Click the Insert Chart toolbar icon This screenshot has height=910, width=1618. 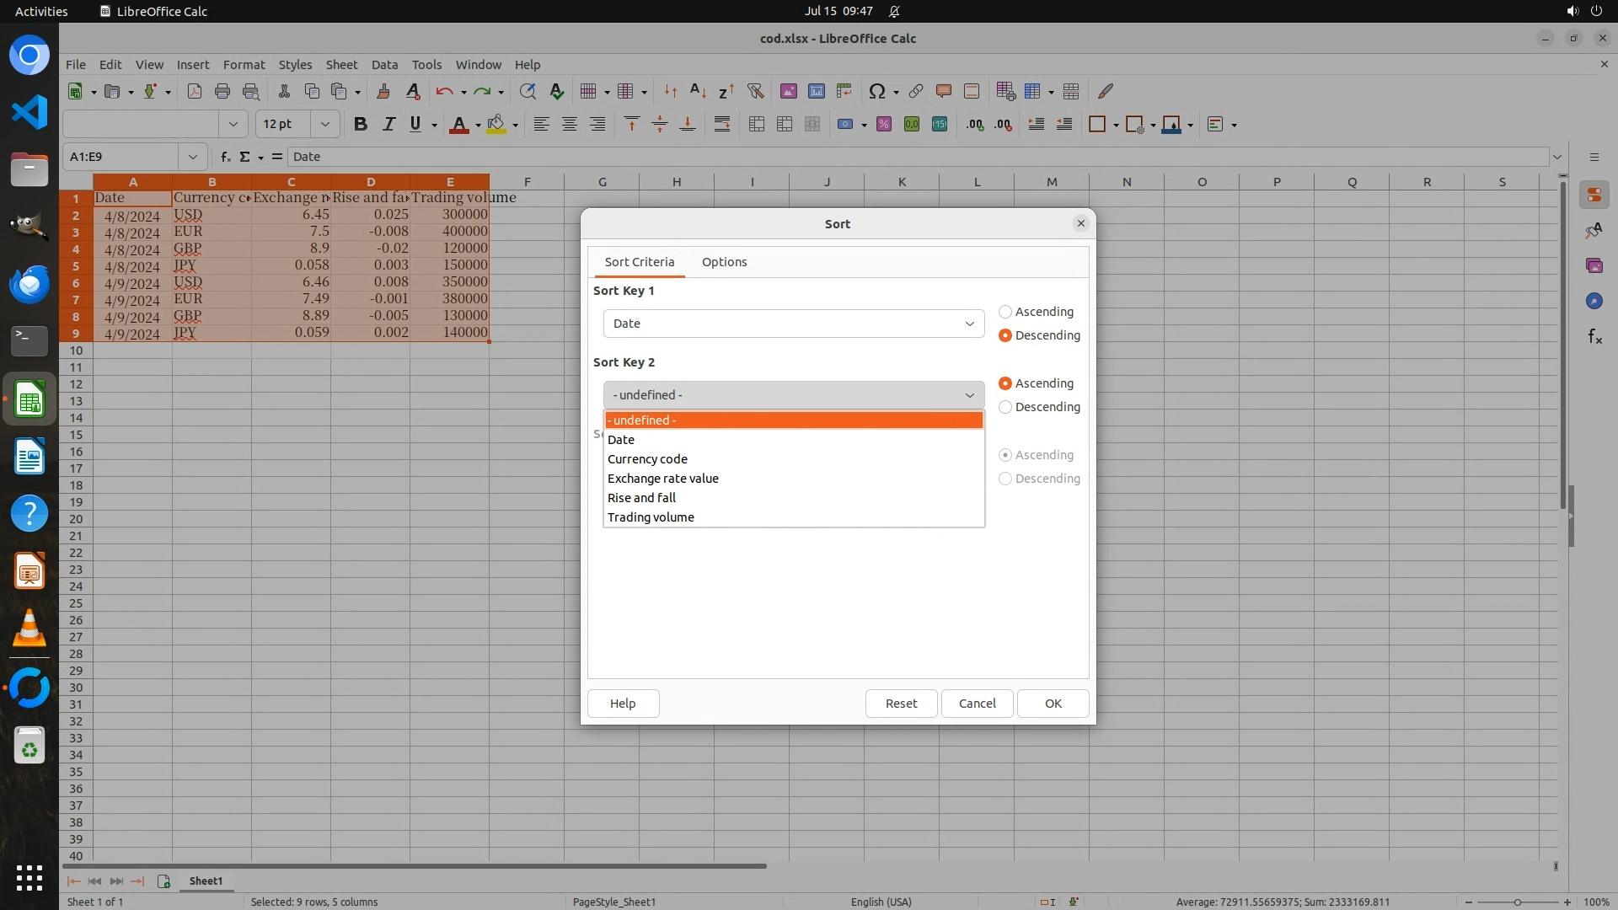click(x=816, y=91)
